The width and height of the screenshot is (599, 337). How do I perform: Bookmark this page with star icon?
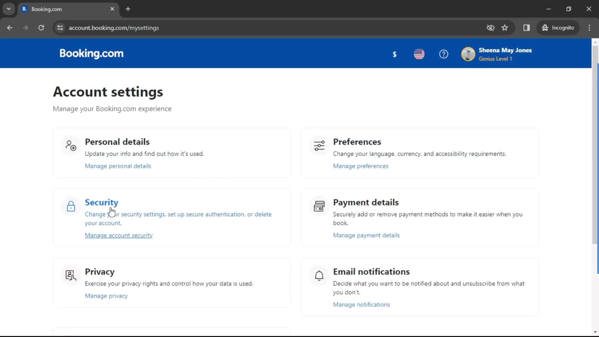[x=505, y=28]
